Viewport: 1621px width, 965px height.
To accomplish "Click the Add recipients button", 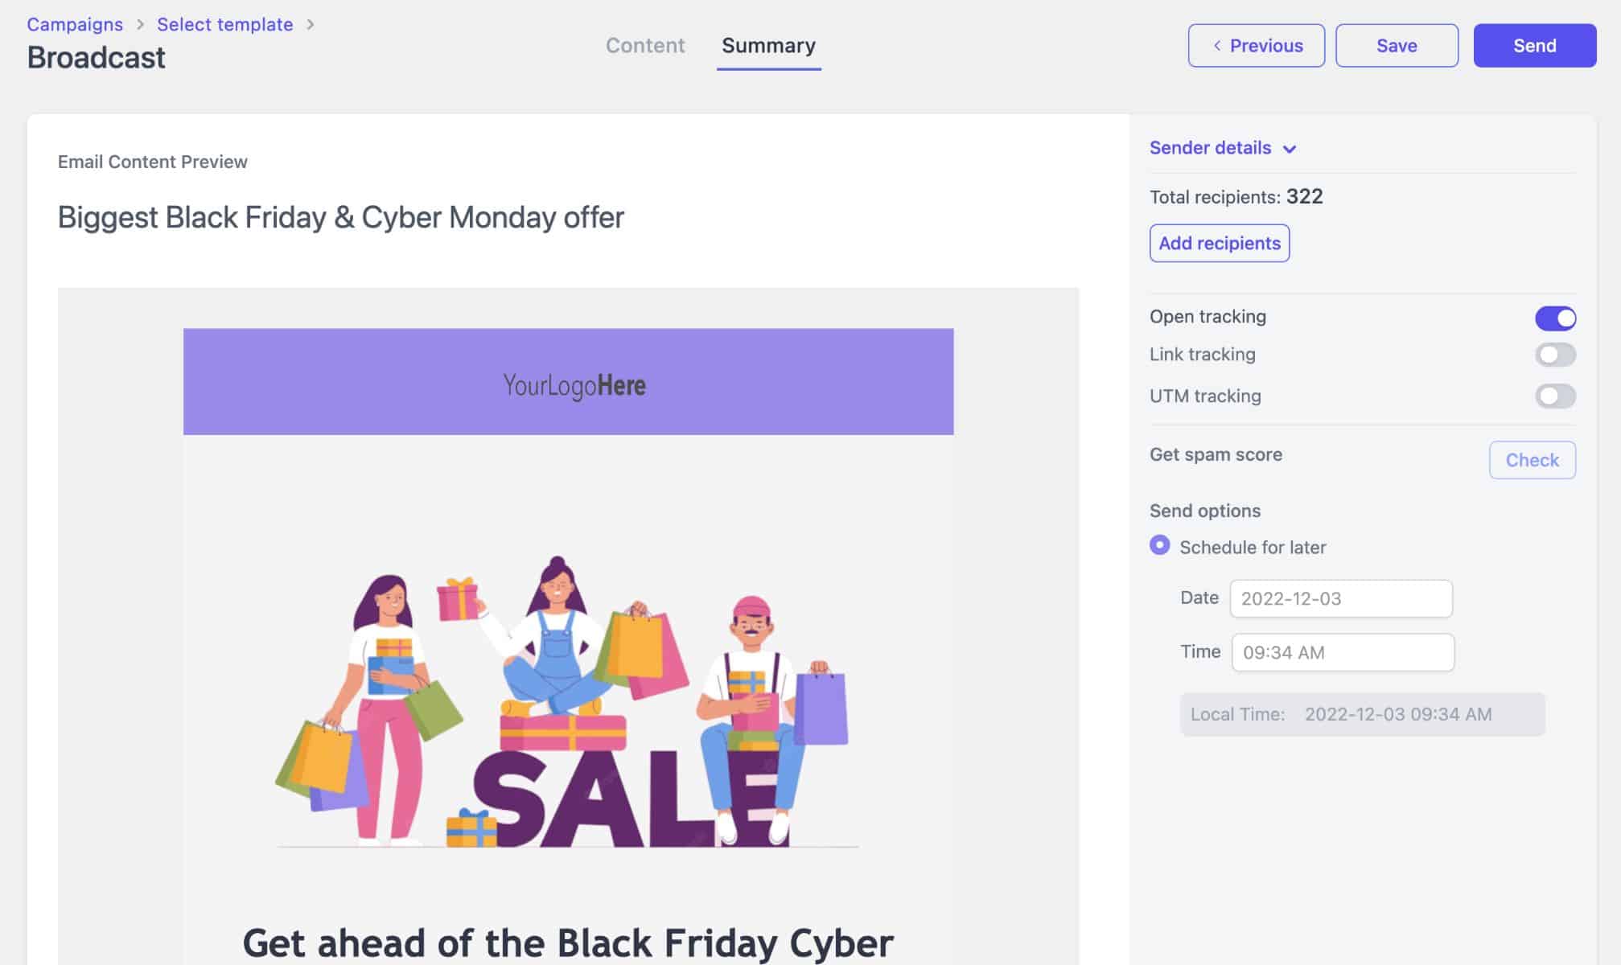I will click(x=1219, y=242).
